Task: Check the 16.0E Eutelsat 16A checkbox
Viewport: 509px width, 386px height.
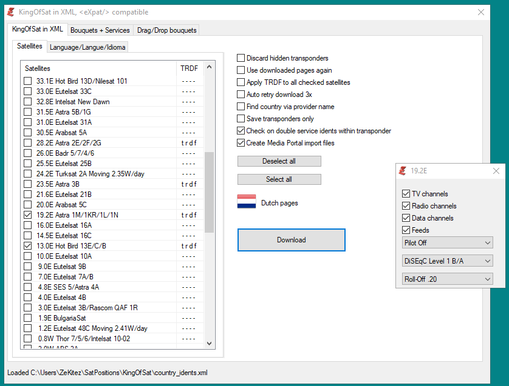Action: pos(27,225)
